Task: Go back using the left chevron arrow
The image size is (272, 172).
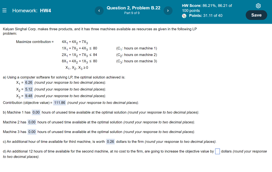Action: pyautogui.click(x=99, y=10)
